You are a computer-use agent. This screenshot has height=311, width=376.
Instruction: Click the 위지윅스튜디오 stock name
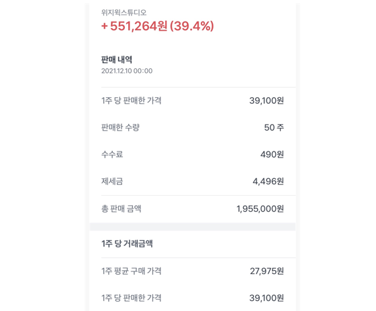(124, 13)
